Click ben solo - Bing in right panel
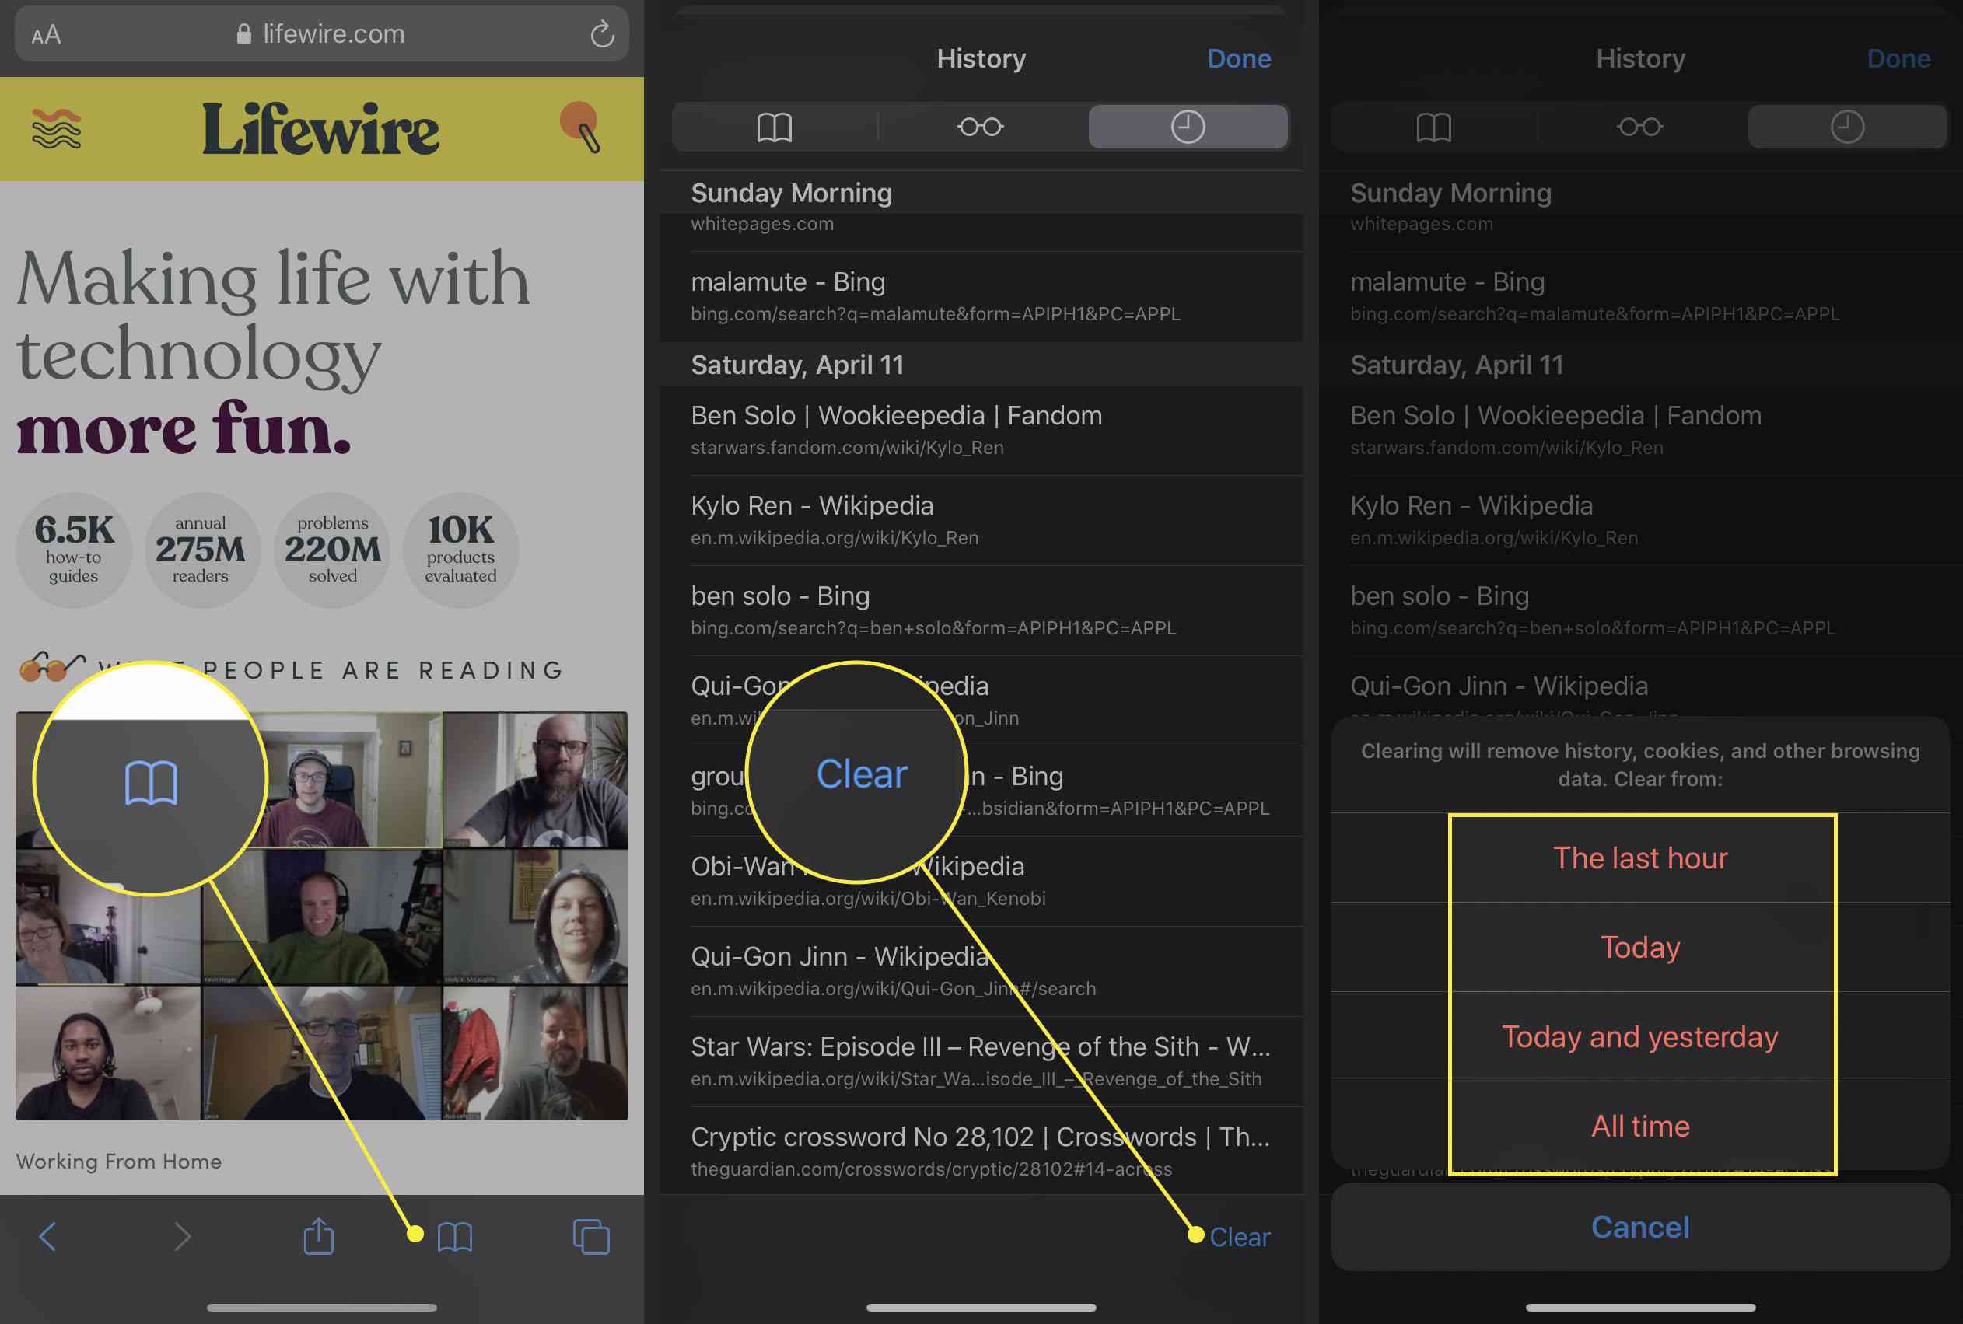 1640,611
